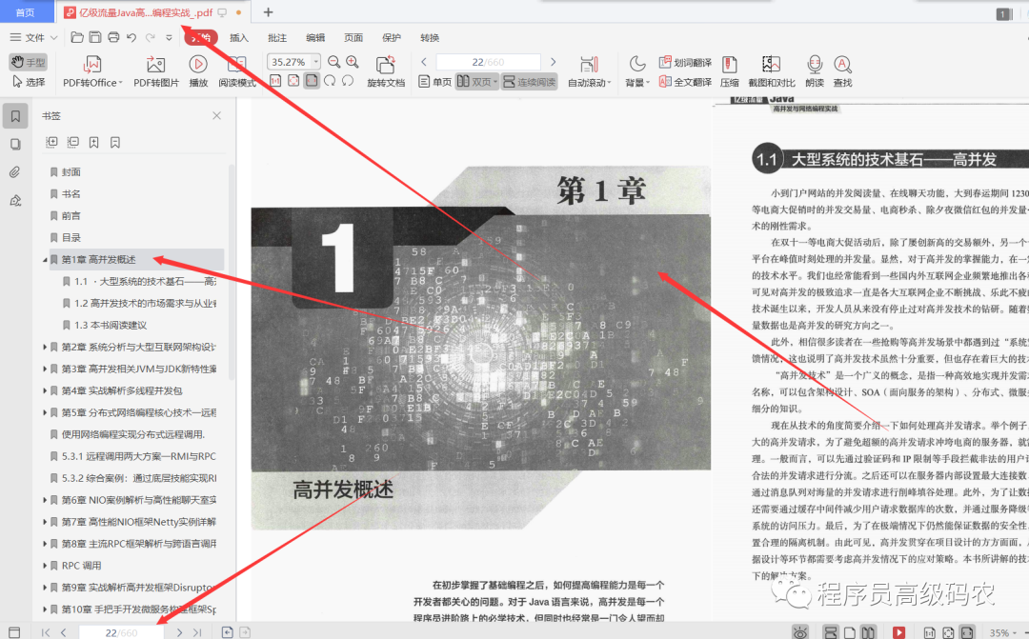Open the 文件 file menu
1029x639 pixels.
coord(32,37)
